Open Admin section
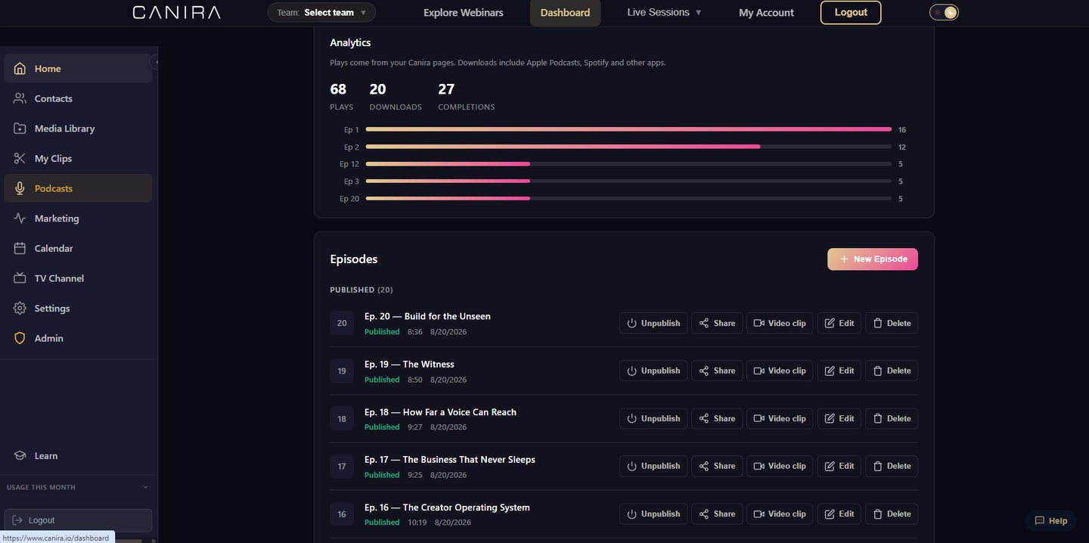The width and height of the screenshot is (1089, 543). click(78, 338)
